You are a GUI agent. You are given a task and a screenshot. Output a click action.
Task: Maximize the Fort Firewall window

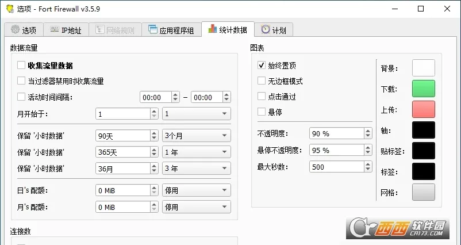(421, 9)
